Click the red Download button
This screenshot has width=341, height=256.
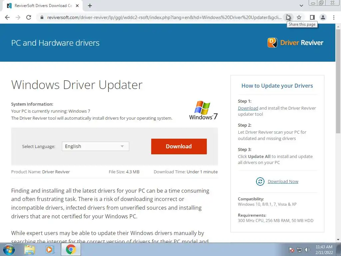[x=179, y=146]
